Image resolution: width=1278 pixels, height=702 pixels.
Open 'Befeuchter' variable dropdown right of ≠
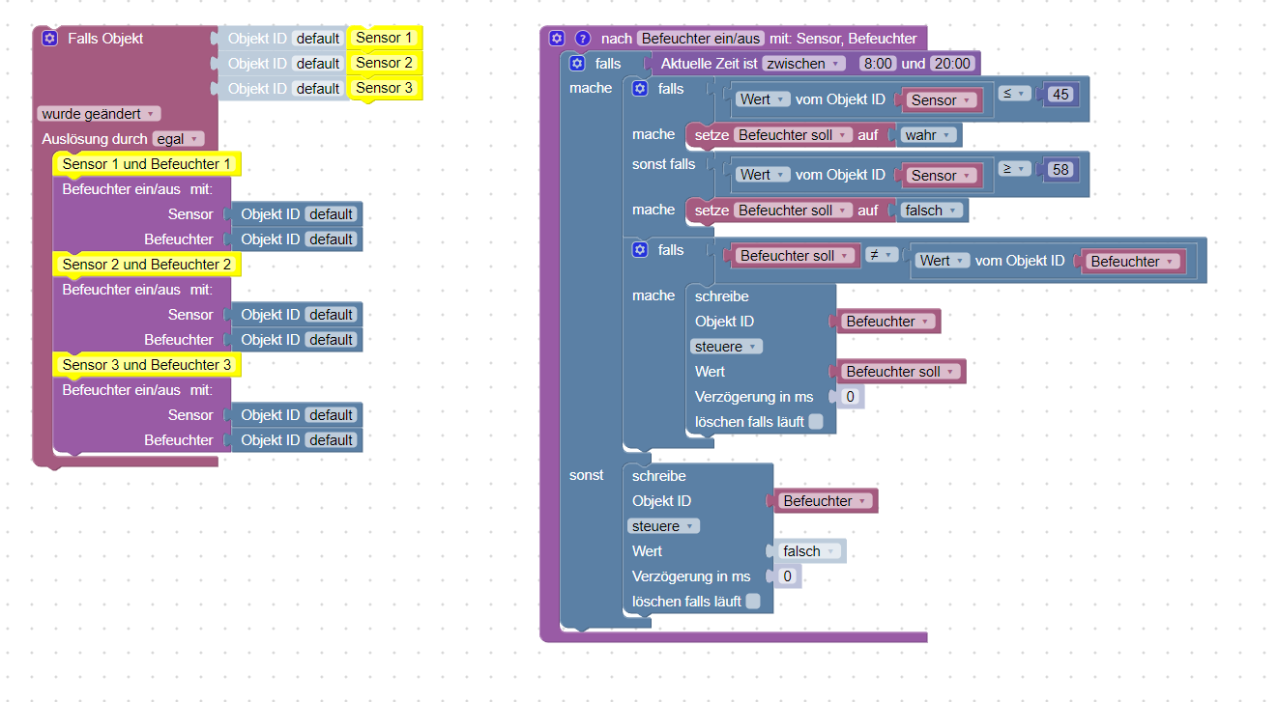(1134, 262)
